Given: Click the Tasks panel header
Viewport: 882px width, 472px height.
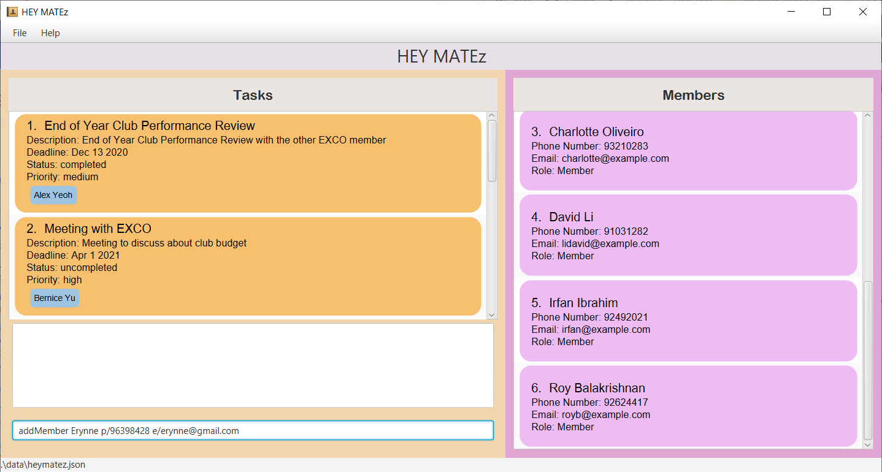Looking at the screenshot, I should point(253,95).
